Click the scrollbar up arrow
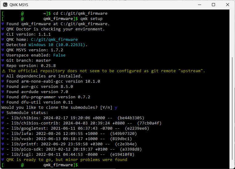This screenshot has height=169, width=235. tap(233, 12)
